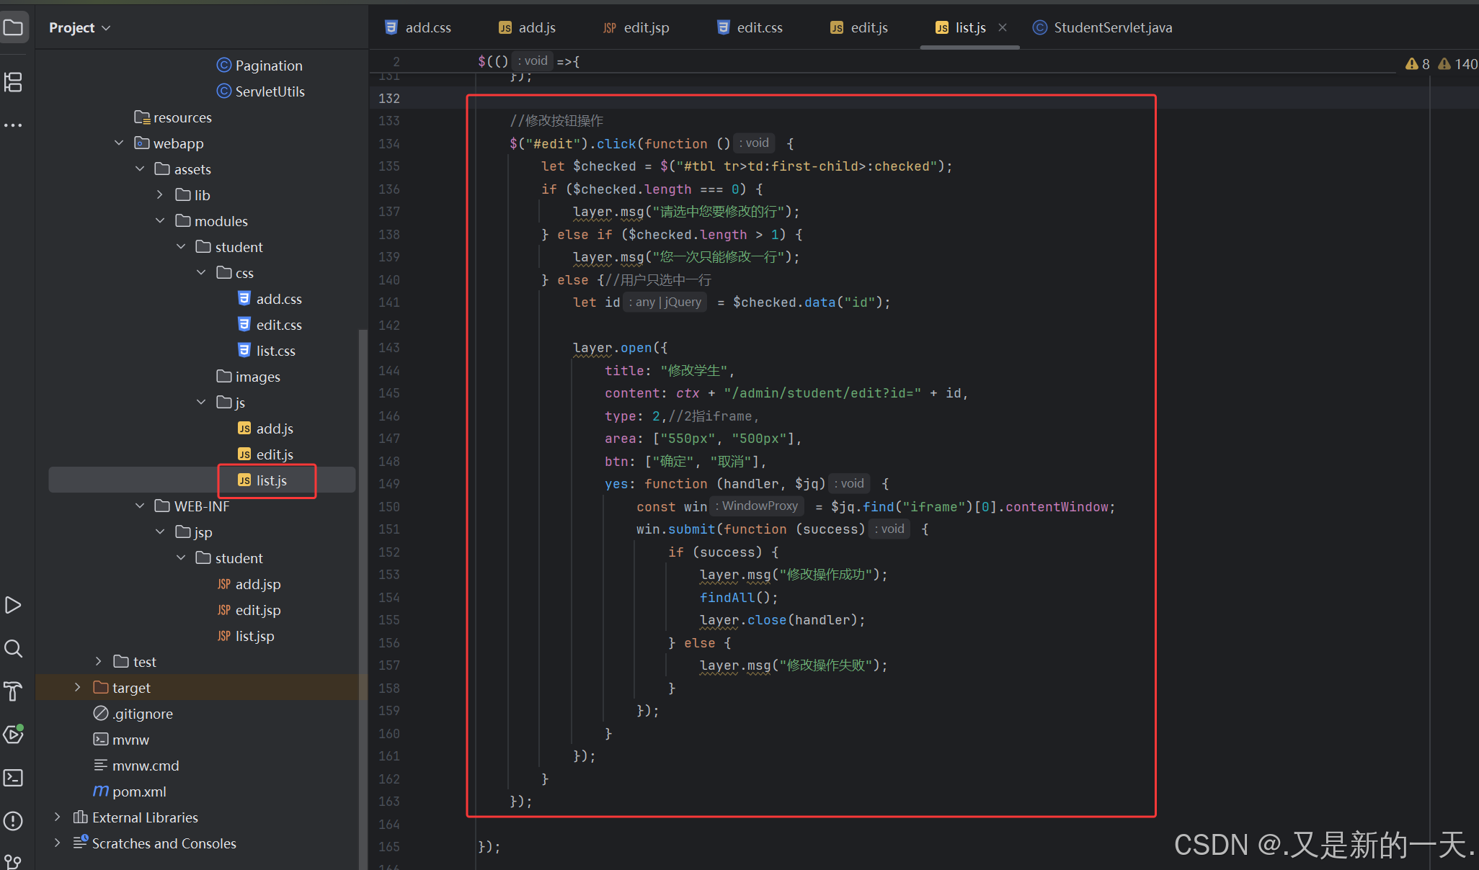Image resolution: width=1479 pixels, height=870 pixels.
Task: Open the Git version control icon
Action: coord(14,861)
